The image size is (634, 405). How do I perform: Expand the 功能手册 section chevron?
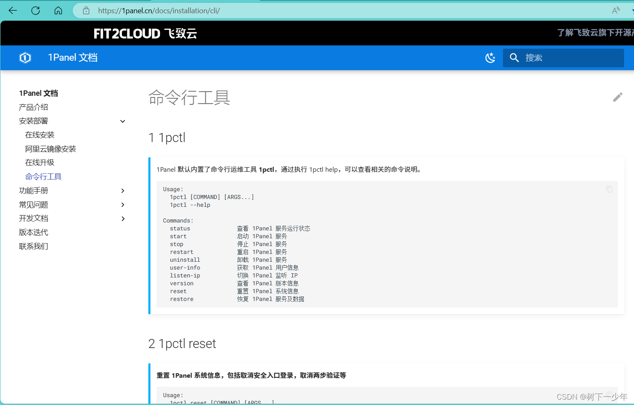pyautogui.click(x=122, y=191)
